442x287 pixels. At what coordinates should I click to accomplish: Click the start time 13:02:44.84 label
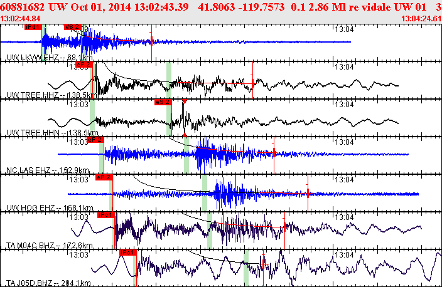20,19
